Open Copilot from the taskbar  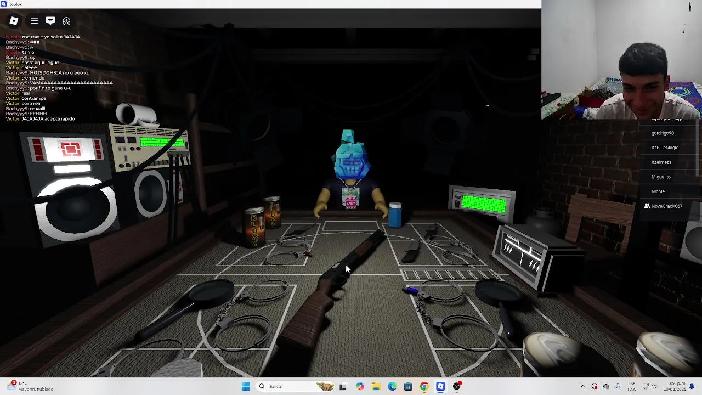point(360,386)
